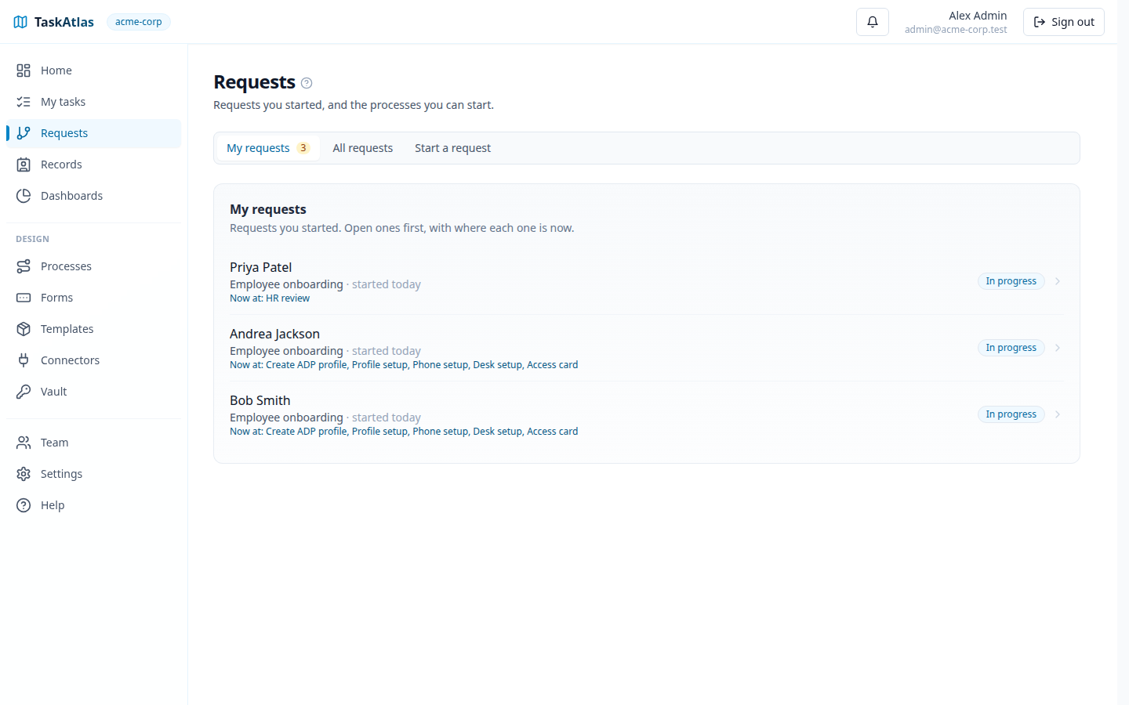Click the In progress badge for Priya Patel

tap(1011, 281)
